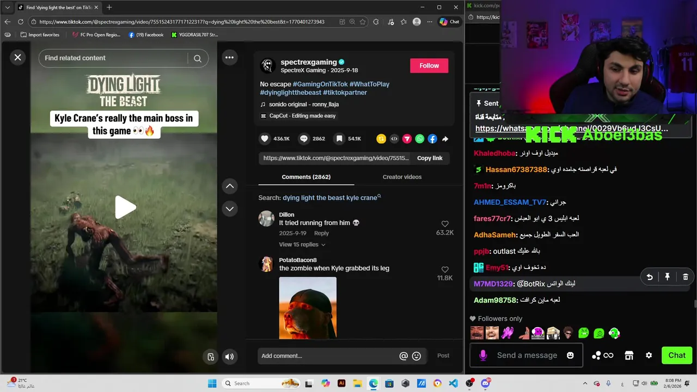Open Kick shop storefront icon
Viewport: 697px width, 392px height.
coord(629,356)
